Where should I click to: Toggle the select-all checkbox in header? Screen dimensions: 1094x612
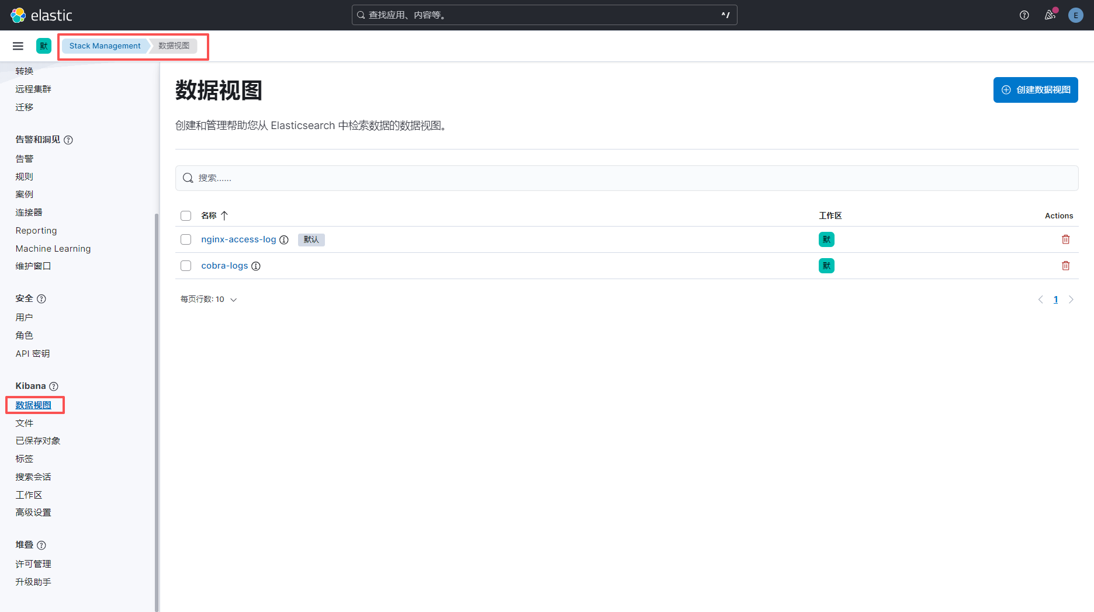[186, 216]
